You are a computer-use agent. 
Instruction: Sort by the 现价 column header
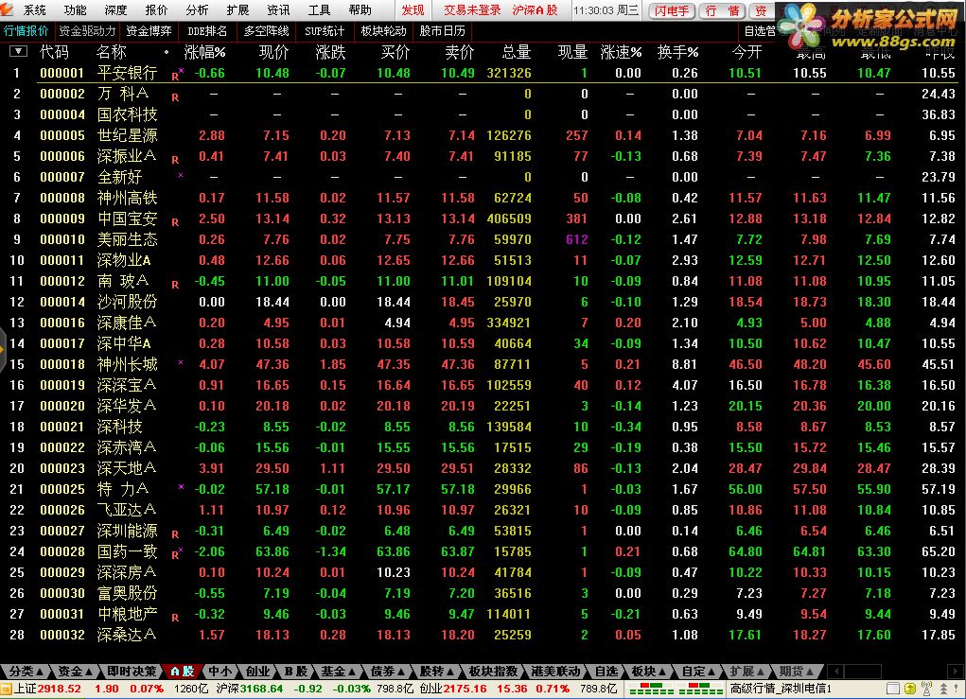point(274,52)
